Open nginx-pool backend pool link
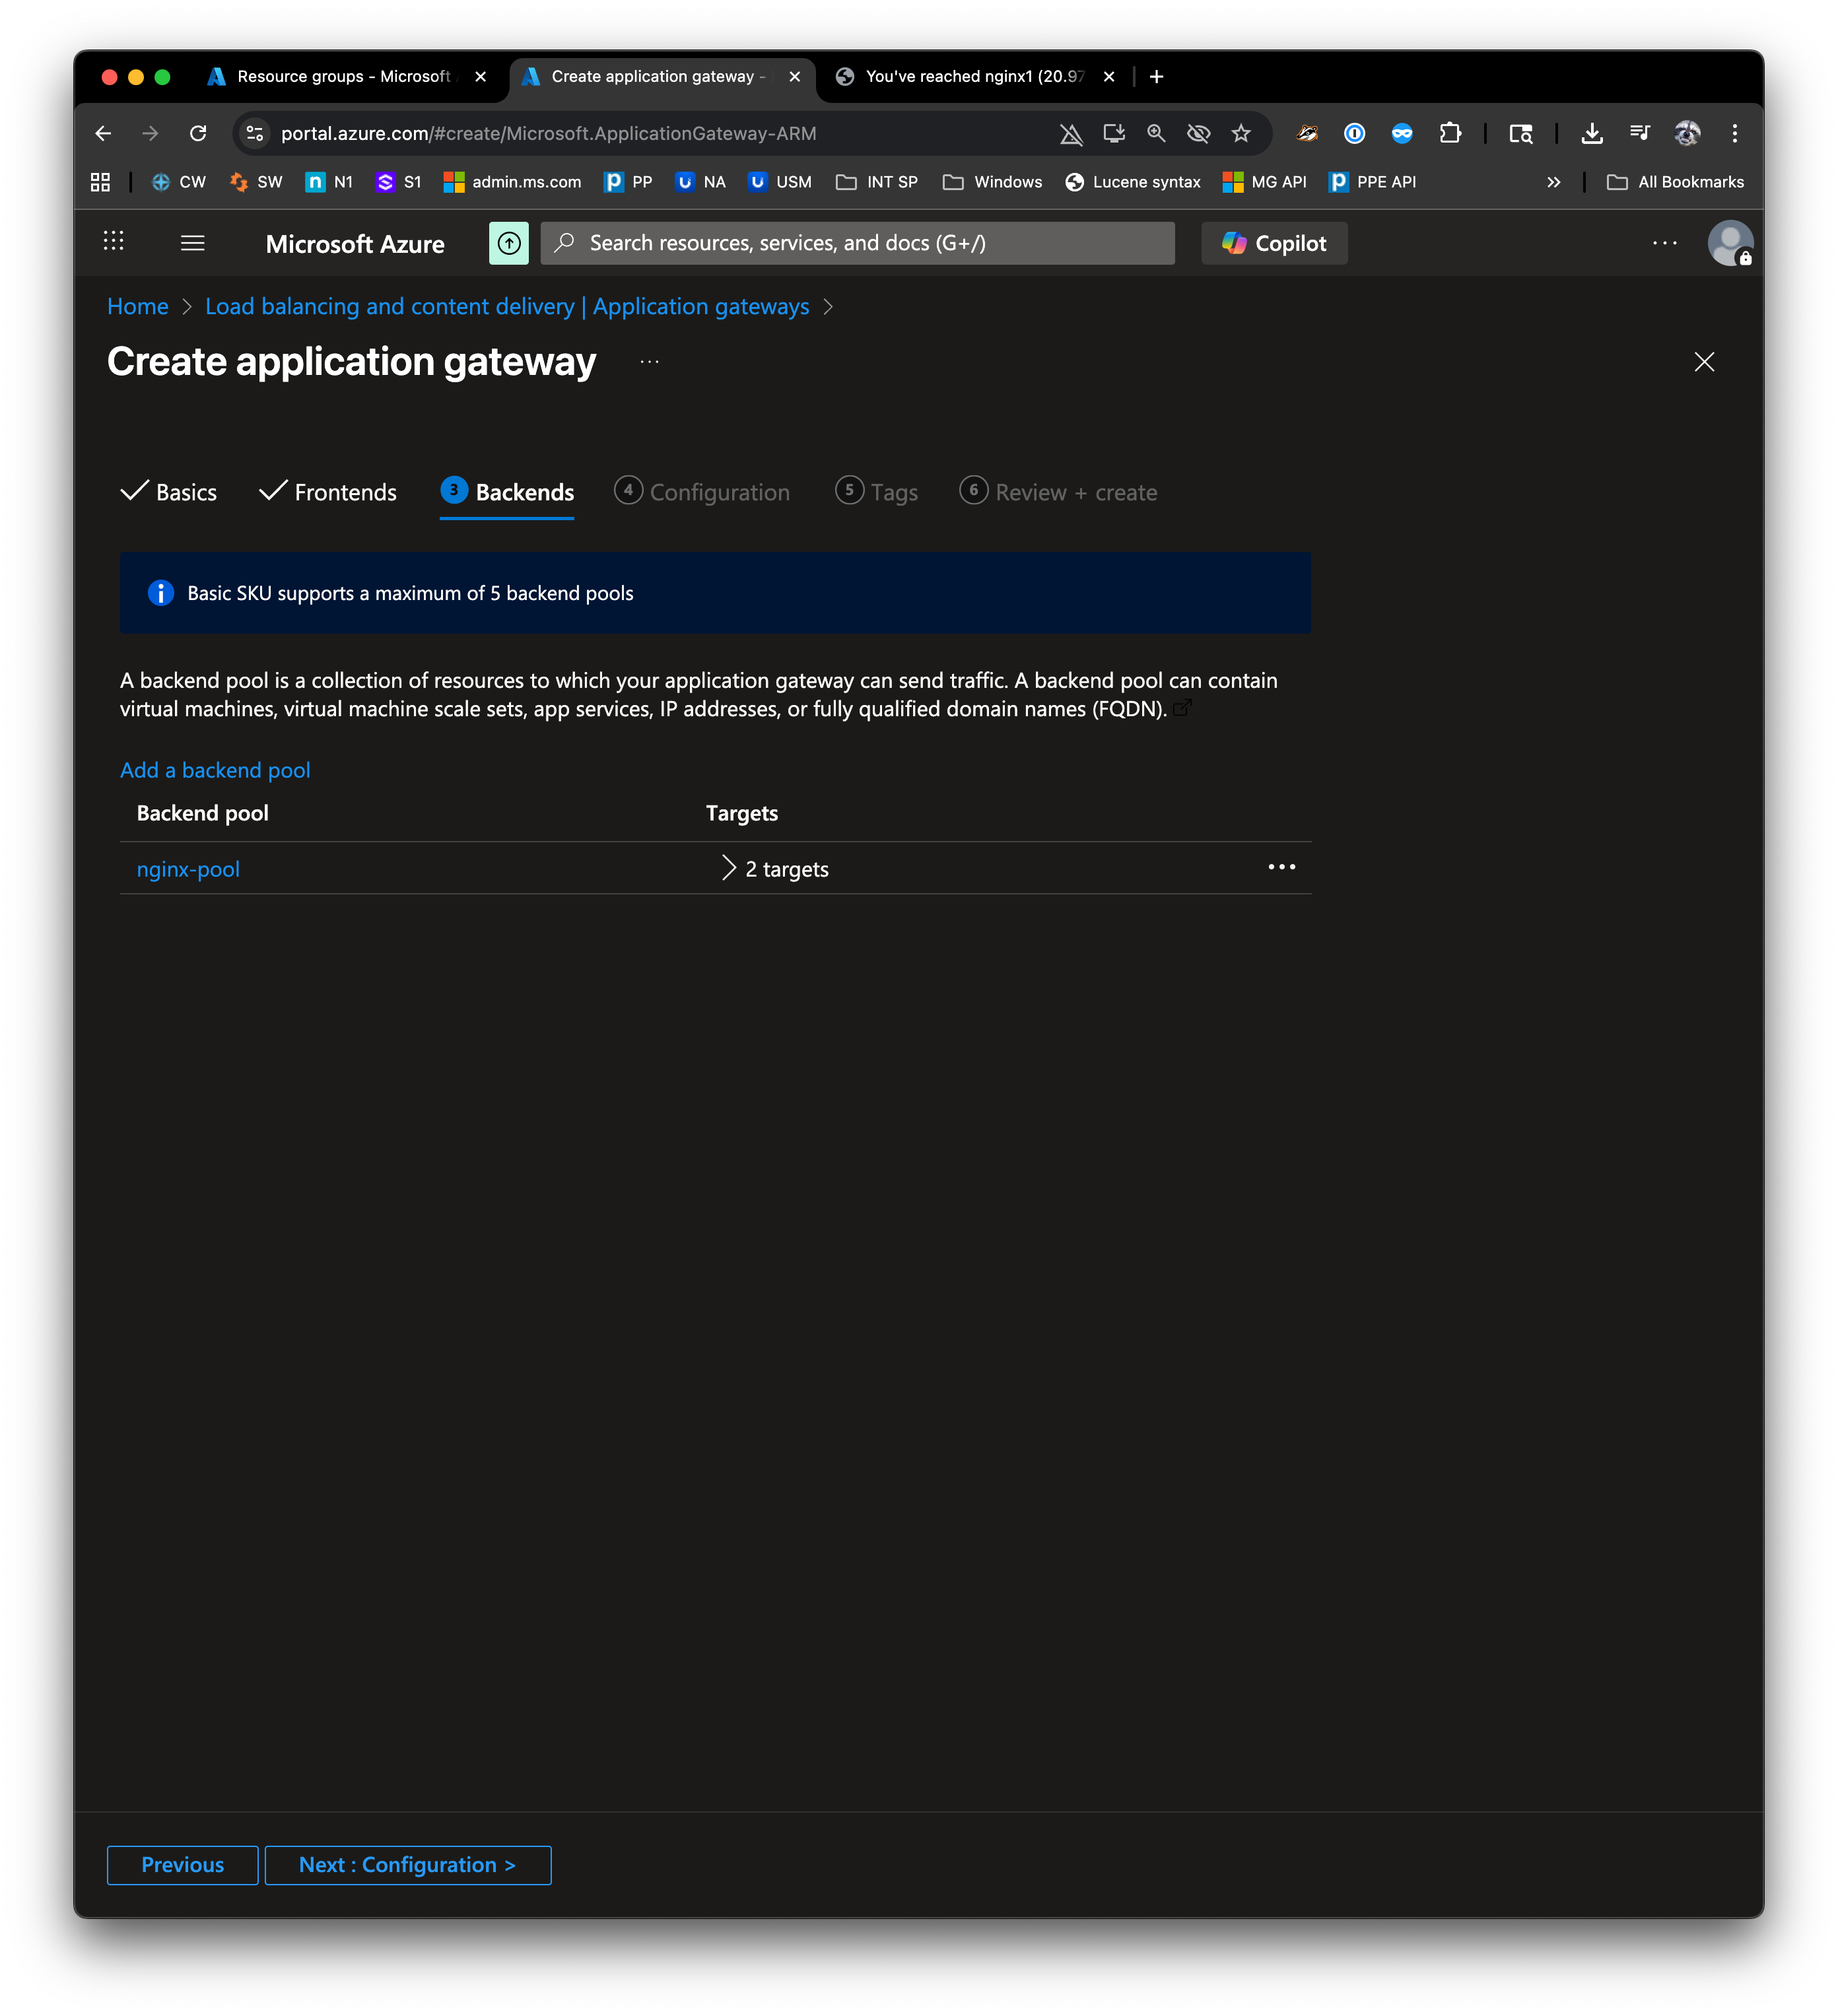Viewport: 1838px width, 2016px height. [188, 869]
